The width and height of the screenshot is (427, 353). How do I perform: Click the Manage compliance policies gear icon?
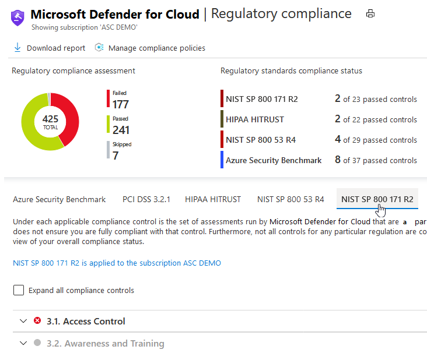pos(99,48)
